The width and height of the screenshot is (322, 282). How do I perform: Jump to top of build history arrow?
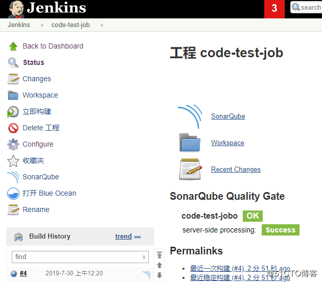(159, 255)
